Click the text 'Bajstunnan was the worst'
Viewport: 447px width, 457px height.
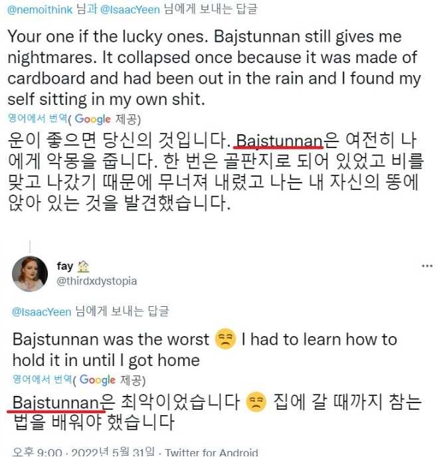point(111,340)
